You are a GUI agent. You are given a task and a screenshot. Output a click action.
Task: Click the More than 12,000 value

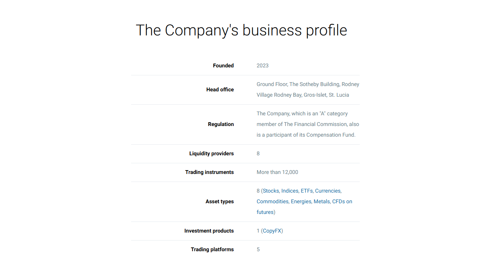pyautogui.click(x=277, y=172)
